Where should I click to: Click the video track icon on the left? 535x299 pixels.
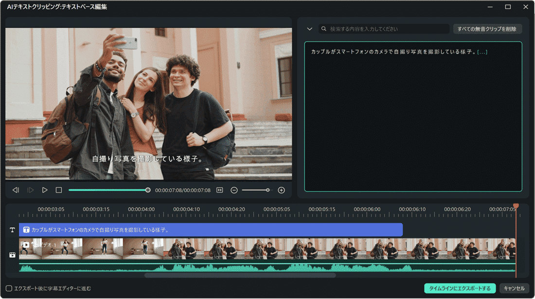(12, 254)
